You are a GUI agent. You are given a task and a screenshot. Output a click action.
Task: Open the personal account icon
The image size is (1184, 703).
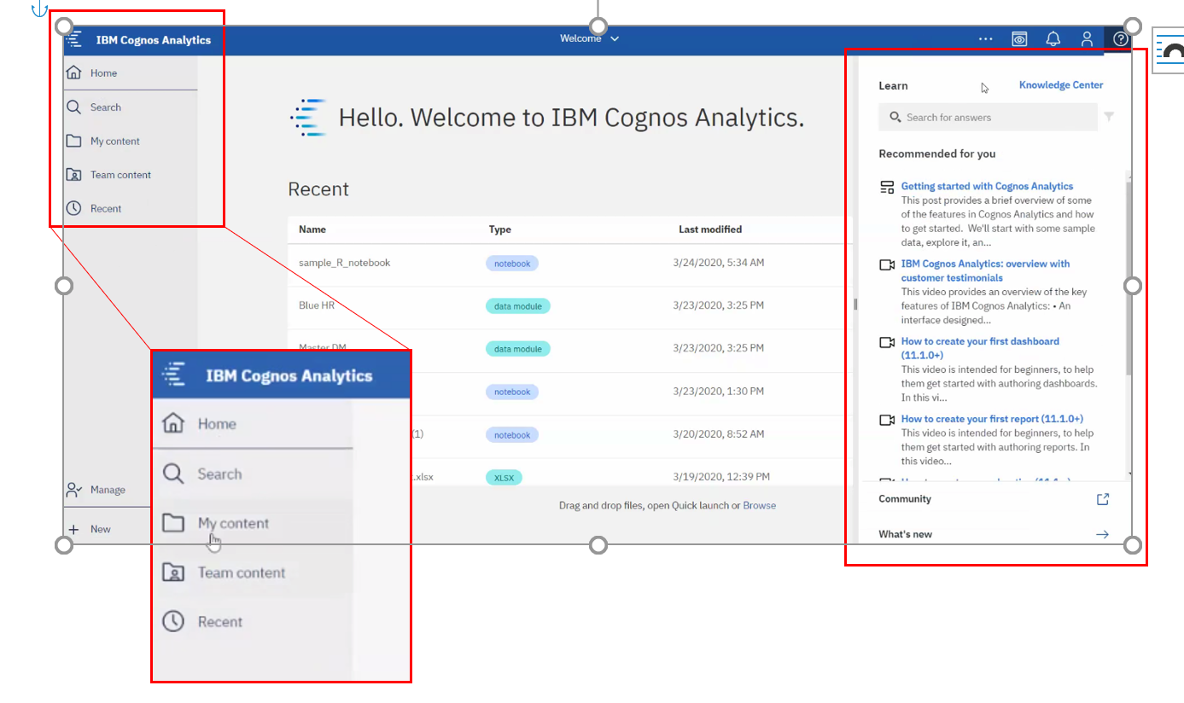(x=1087, y=38)
